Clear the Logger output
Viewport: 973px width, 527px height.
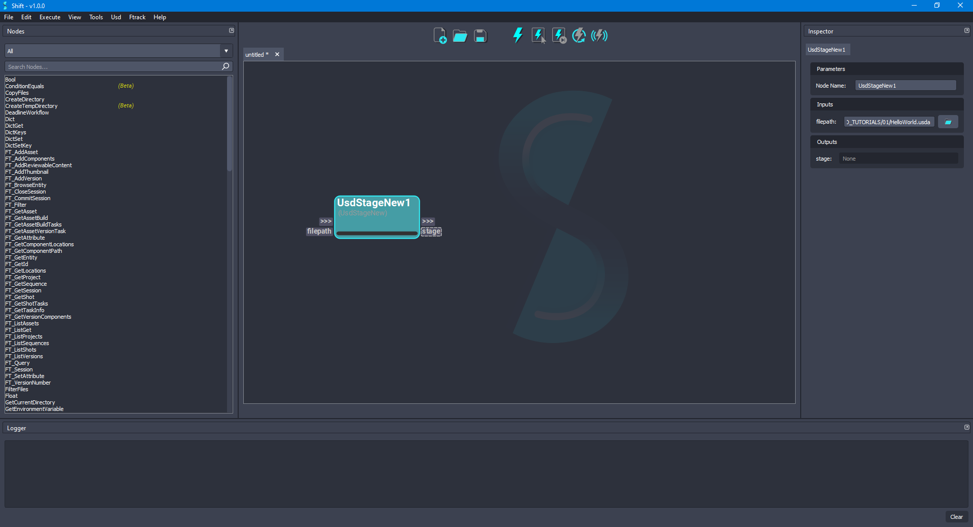956,517
